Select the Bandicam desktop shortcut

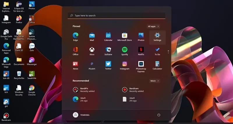click(6, 117)
